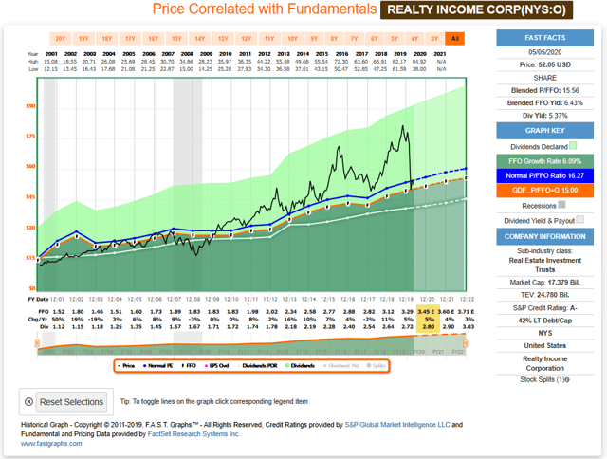Screen dimensions: 607x459
Task: Select the 20Y time range tab
Action: coord(61,39)
